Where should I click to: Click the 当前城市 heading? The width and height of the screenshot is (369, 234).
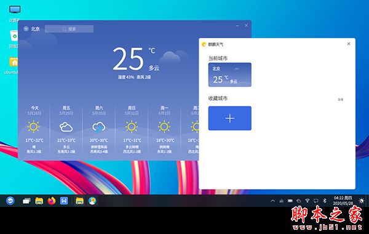click(x=218, y=58)
